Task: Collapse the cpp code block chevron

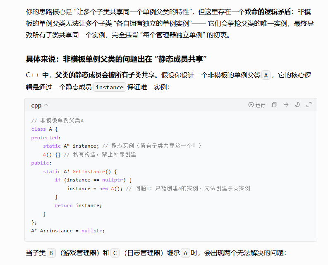Action: point(46,105)
